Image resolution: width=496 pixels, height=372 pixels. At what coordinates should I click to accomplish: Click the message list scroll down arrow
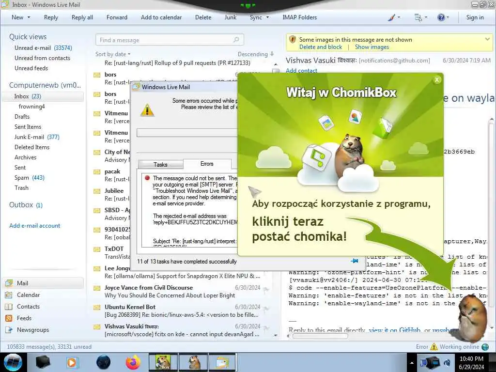[276, 335]
